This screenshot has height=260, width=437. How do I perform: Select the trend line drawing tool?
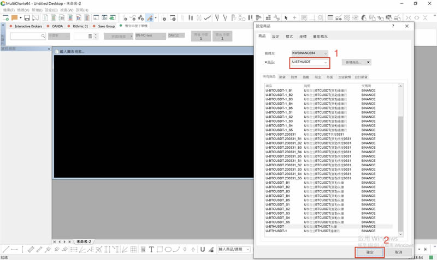[x=5, y=250]
